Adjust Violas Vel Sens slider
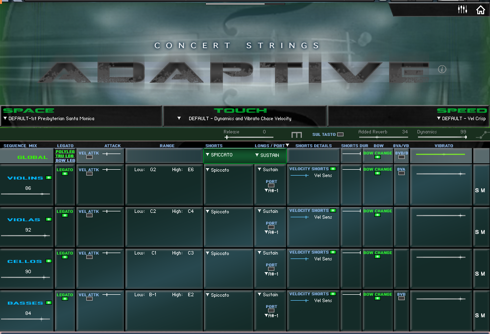The height and width of the screenshot is (334, 490). coord(300,217)
